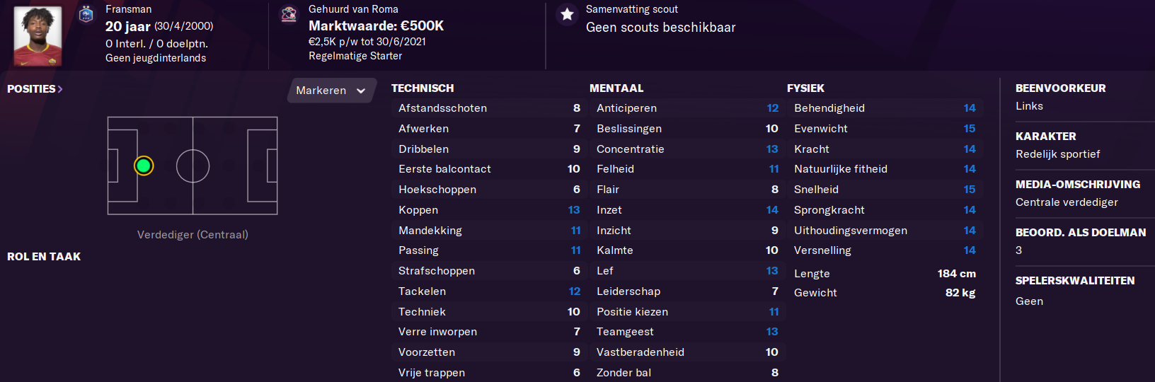Image resolution: width=1155 pixels, height=382 pixels.
Task: Select the Tackelen attribute row
Action: (x=489, y=291)
